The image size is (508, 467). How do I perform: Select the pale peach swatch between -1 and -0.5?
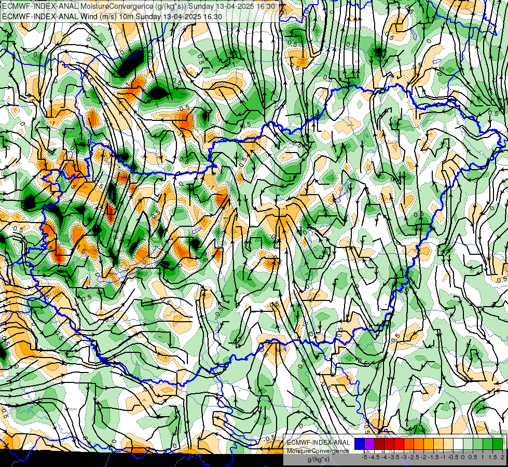pyautogui.click(x=449, y=444)
